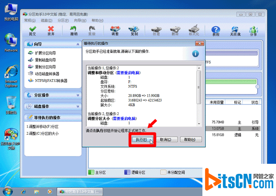Image resolution: width=276 pixels, height=196 pixels.
Task: Click the 状态 column header
Action: pyautogui.click(x=254, y=102)
